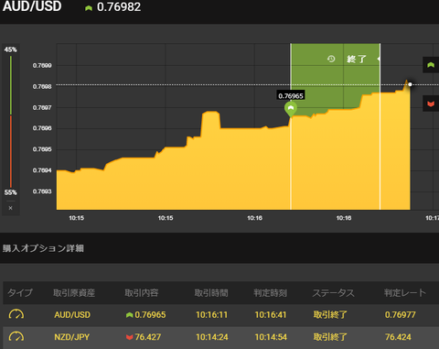Click the red down-arrow LOW button beside the chart
The width and height of the screenshot is (439, 349).
point(431,104)
